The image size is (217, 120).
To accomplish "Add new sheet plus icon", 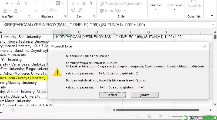I will pos(13,110).
